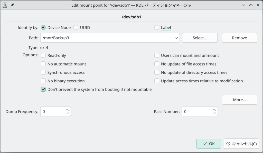Maximize the dialog using the up-chevron icon
The image size is (263, 153).
251,5
